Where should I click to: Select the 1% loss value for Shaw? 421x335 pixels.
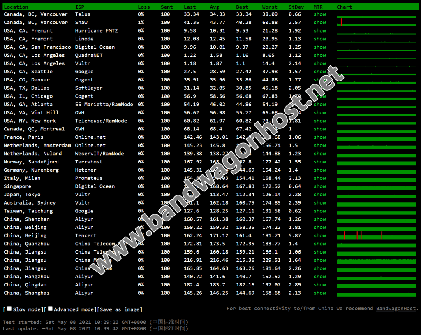tap(141, 23)
